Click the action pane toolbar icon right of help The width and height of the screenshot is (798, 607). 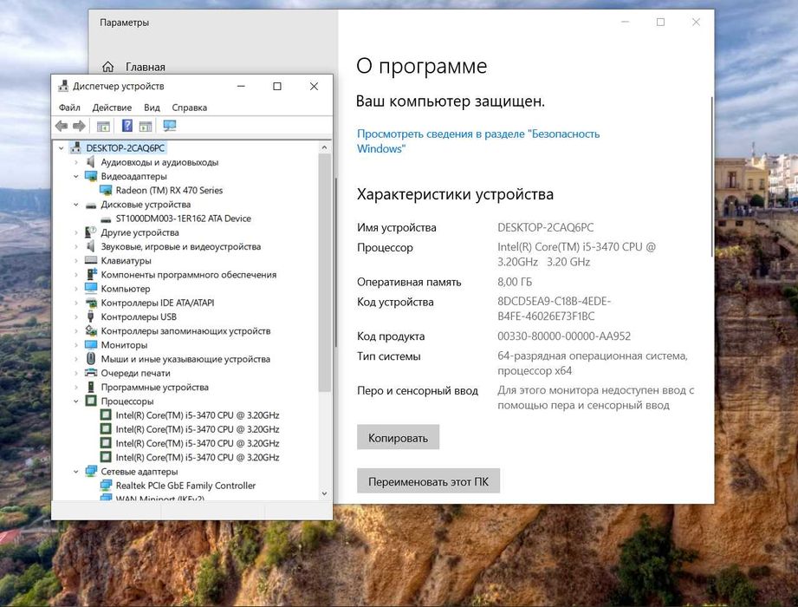[x=146, y=126]
